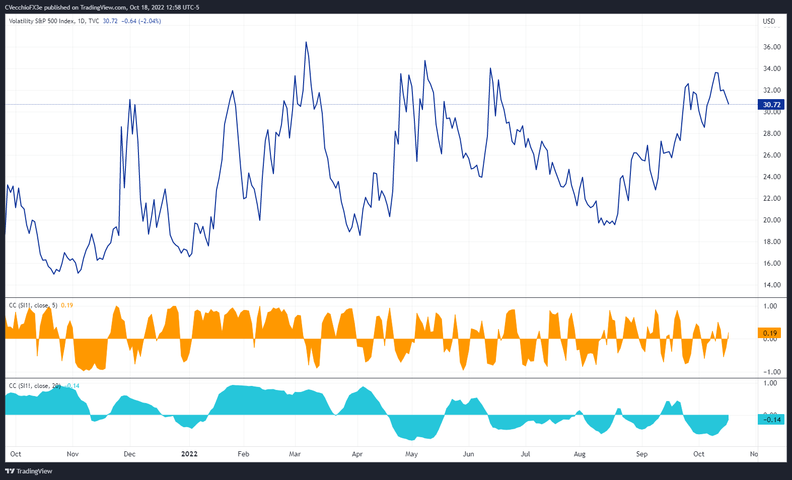Image resolution: width=792 pixels, height=480 pixels.
Task: Click the Apr label on time axis
Action: point(357,454)
